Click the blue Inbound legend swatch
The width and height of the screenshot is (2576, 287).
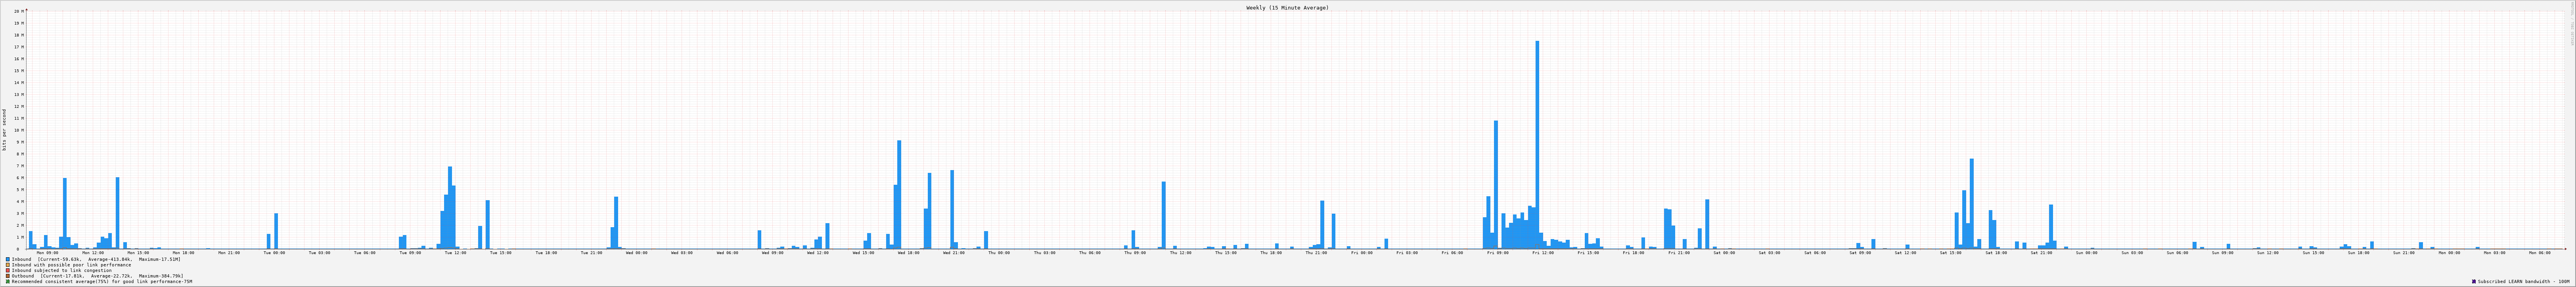[8, 259]
